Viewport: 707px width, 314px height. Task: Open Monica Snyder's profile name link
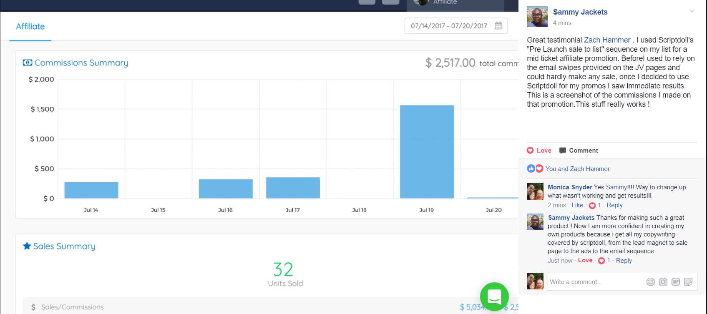[x=570, y=187]
